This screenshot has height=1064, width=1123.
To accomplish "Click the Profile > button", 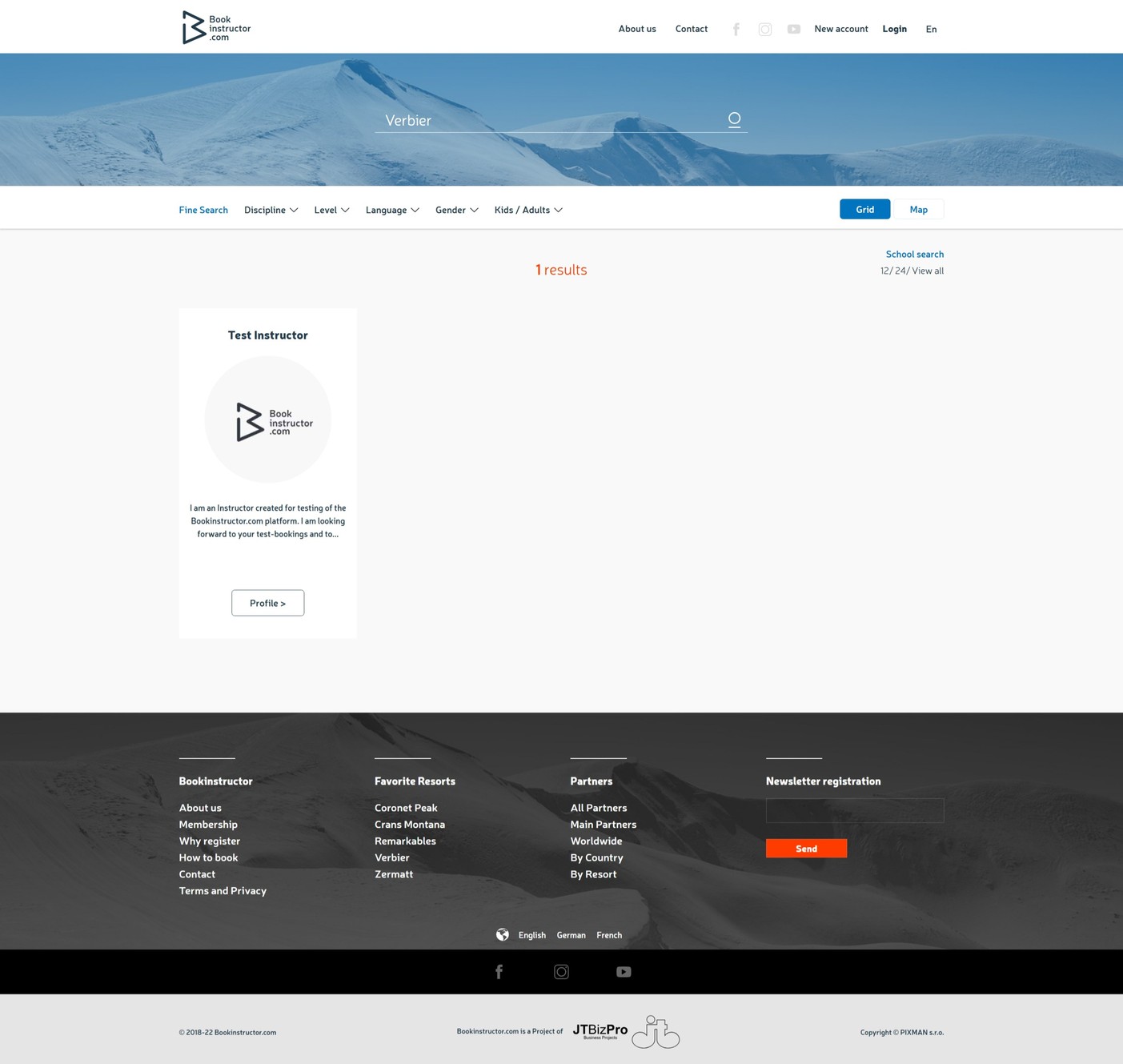I will tap(267, 603).
